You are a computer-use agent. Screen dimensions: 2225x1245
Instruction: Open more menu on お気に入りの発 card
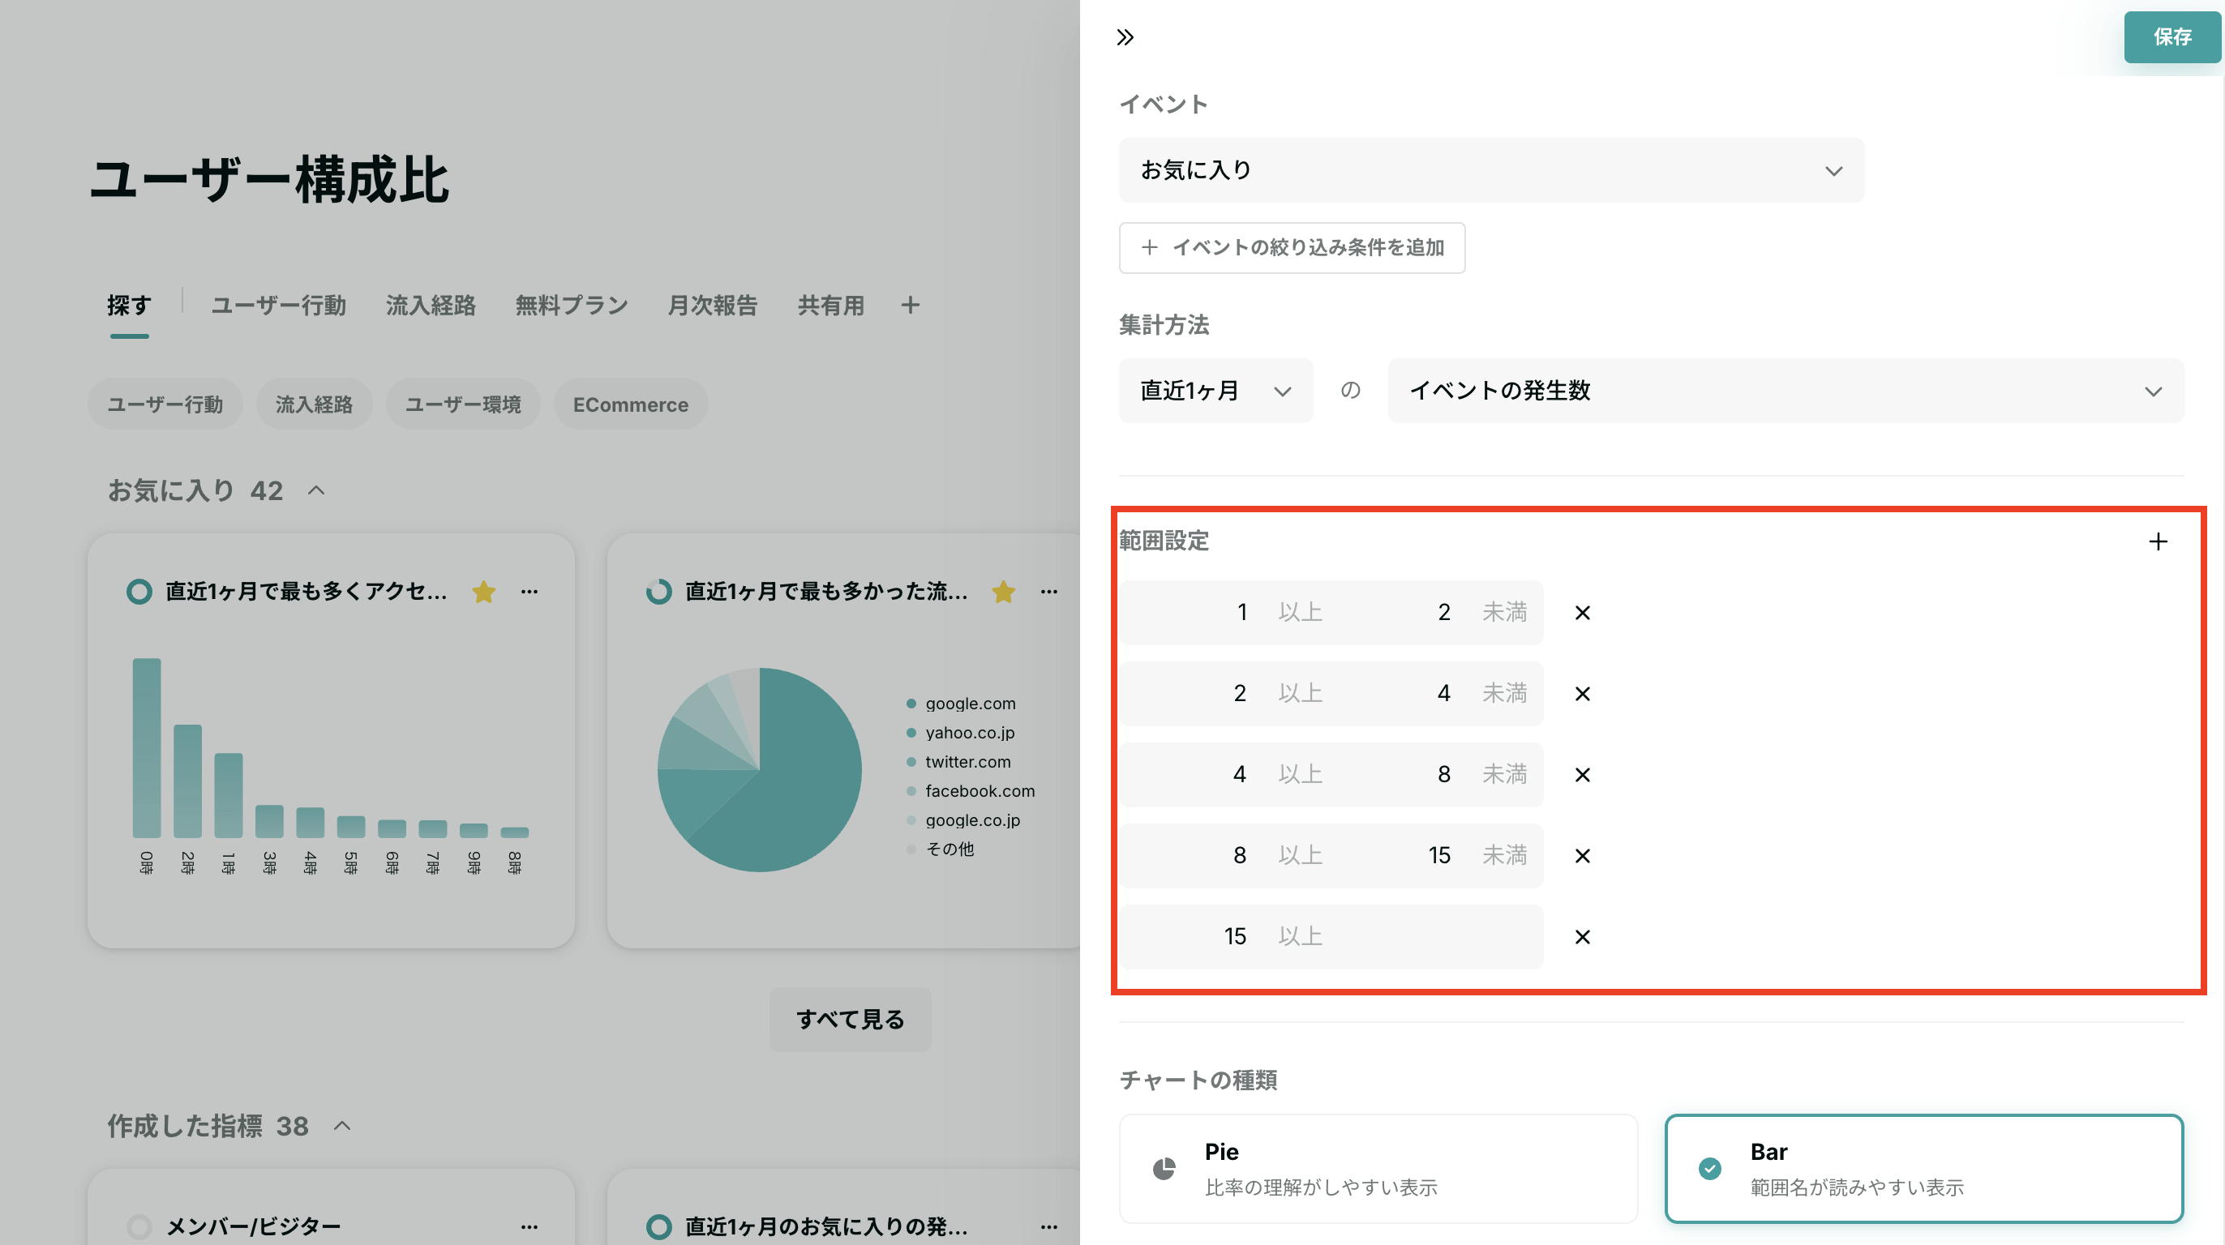(1048, 1226)
